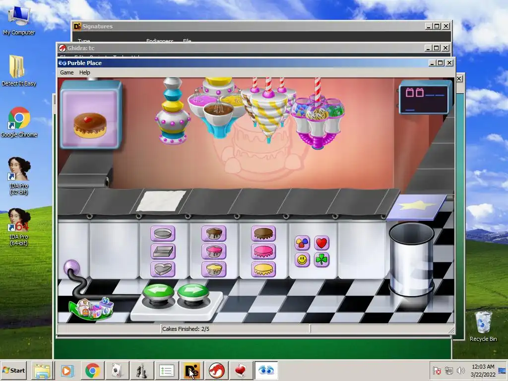Image resolution: width=508 pixels, height=381 pixels.
Task: Select the round cake pan shape
Action: coord(163,234)
